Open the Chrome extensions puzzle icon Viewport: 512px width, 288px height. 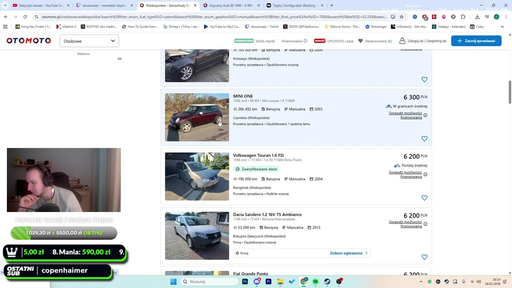click(463, 17)
